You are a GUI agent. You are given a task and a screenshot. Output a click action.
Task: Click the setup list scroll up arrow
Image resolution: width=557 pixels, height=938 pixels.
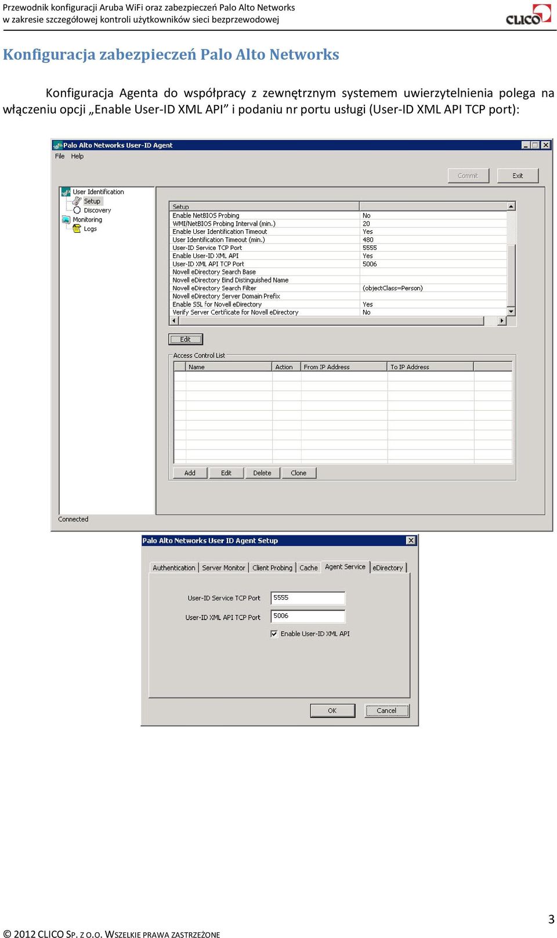(511, 207)
